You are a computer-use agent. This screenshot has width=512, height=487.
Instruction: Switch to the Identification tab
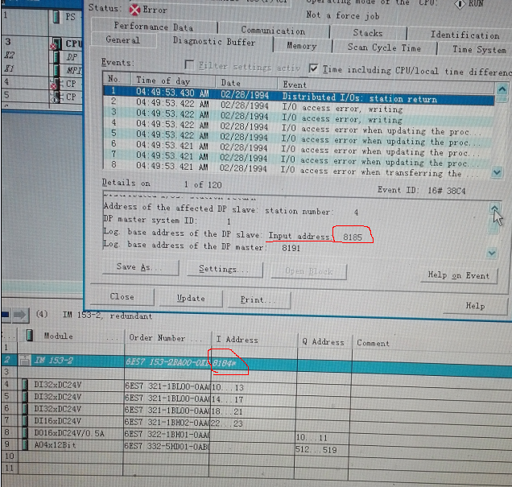pos(465,35)
